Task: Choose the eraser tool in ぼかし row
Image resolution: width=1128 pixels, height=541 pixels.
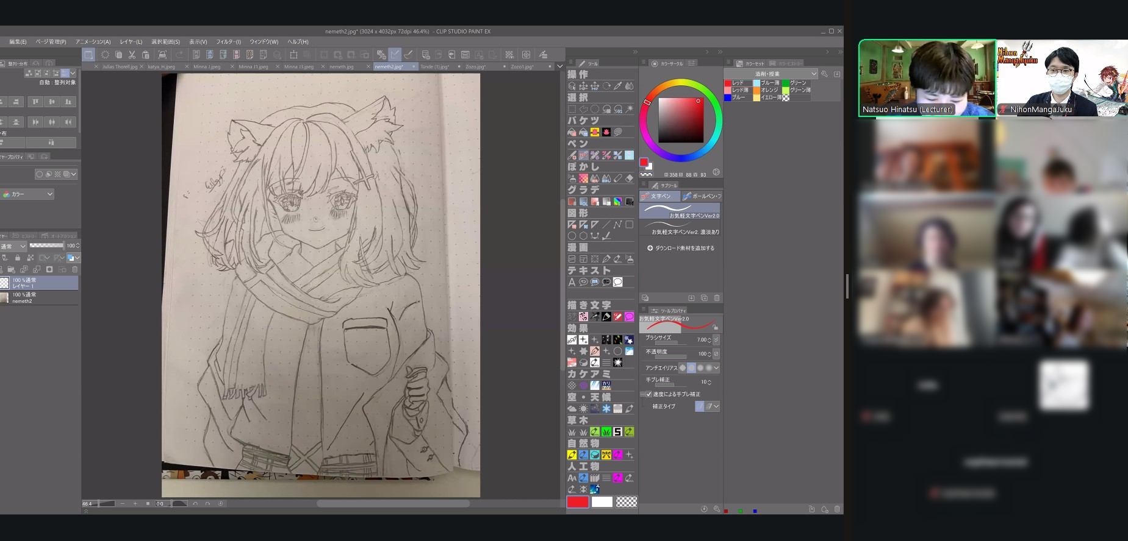Action: point(629,179)
